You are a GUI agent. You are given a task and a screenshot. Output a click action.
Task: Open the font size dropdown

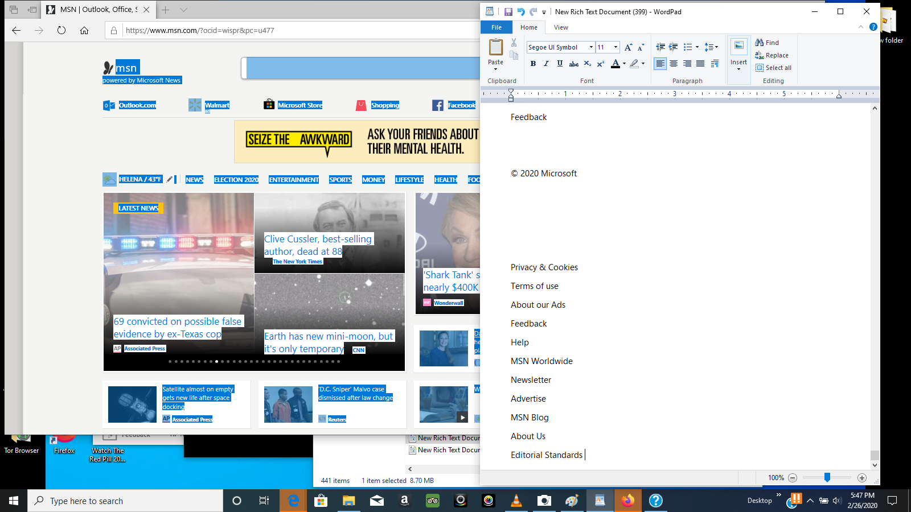coord(615,47)
